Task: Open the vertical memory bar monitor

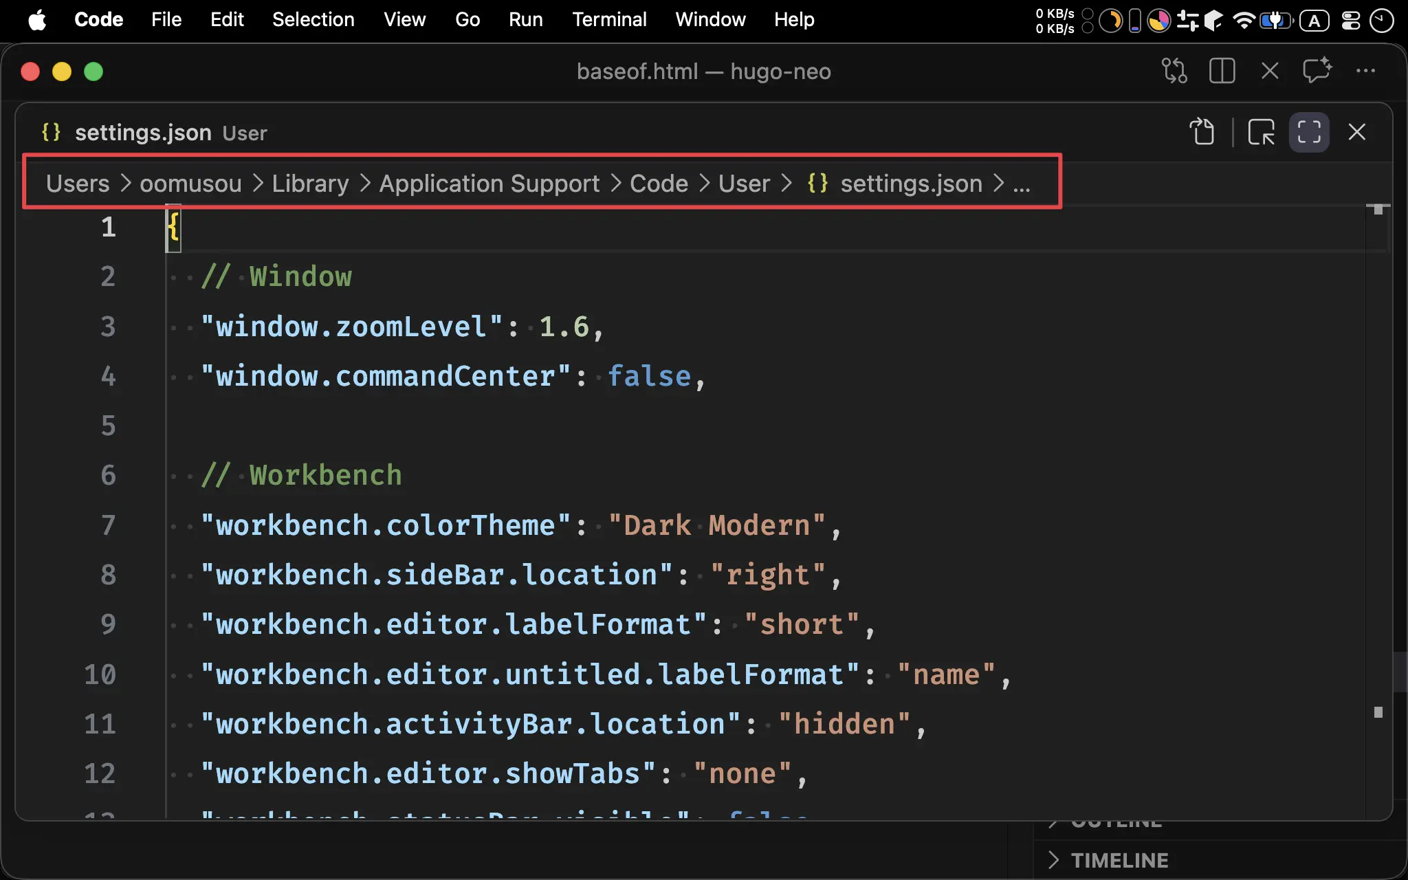Action: [1135, 21]
